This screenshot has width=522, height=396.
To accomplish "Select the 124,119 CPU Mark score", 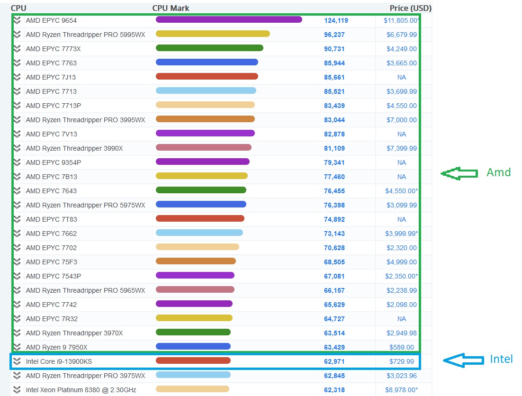I will point(336,21).
